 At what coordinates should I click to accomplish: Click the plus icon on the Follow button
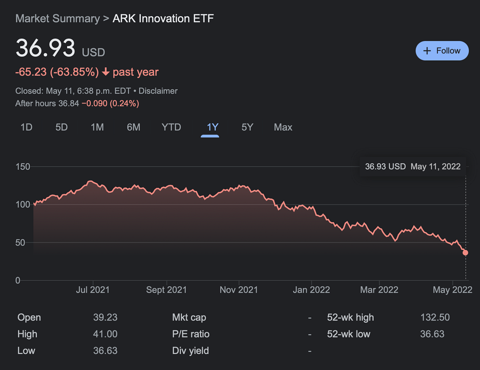(427, 51)
